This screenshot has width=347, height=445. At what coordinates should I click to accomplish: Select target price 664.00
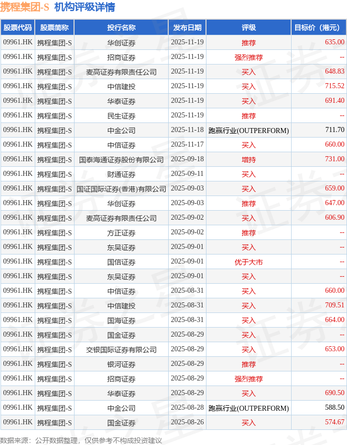[x=334, y=320]
